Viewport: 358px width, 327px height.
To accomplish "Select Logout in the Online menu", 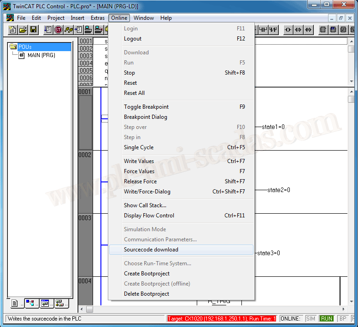I will [133, 39].
